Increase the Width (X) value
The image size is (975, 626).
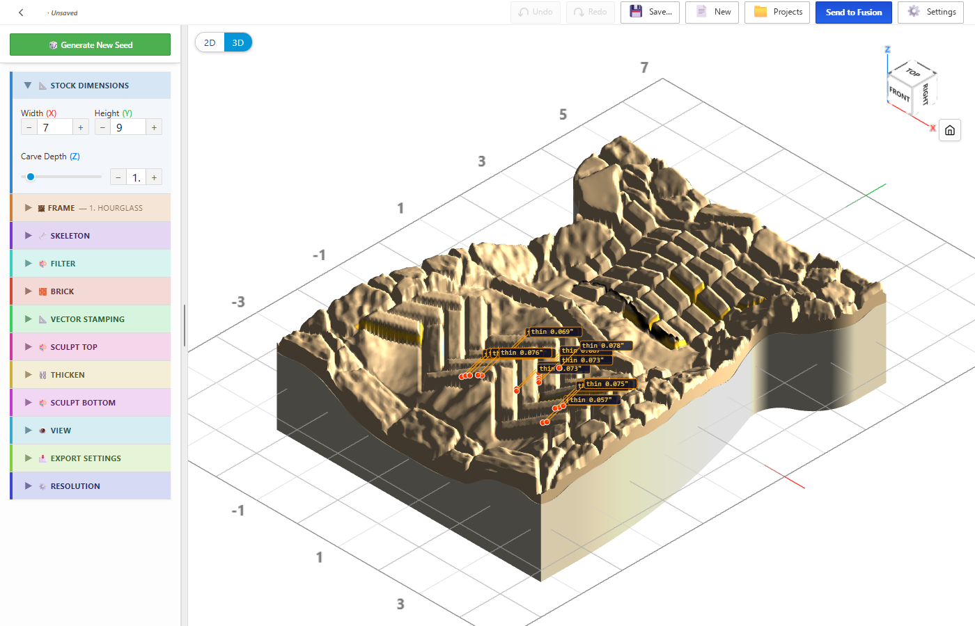coord(81,127)
